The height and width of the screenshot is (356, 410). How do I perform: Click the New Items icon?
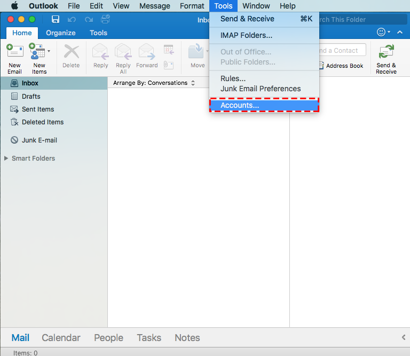[x=37, y=51]
